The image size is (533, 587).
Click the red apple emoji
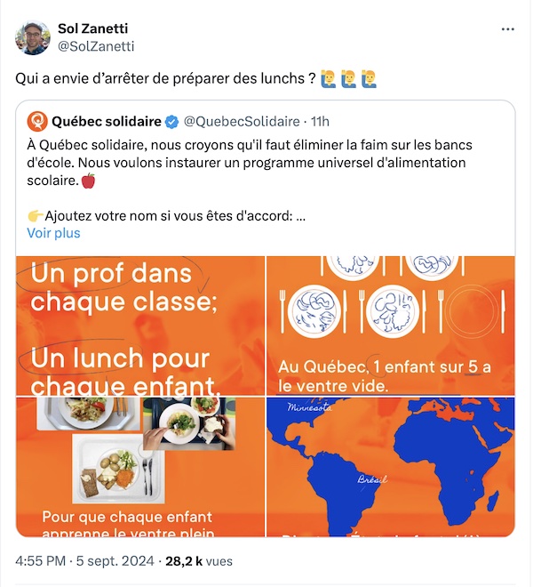click(x=88, y=181)
